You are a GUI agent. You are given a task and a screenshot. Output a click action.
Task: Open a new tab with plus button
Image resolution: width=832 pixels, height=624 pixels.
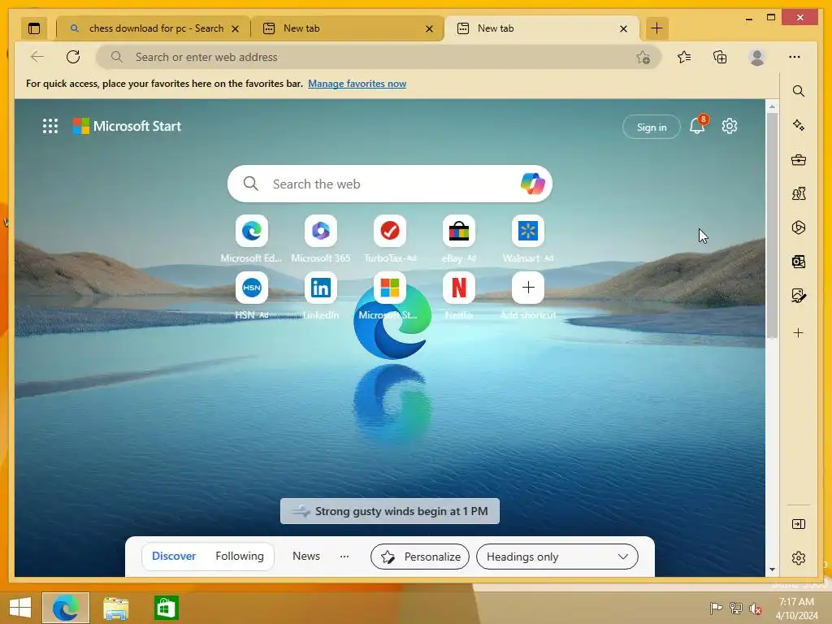coord(656,28)
